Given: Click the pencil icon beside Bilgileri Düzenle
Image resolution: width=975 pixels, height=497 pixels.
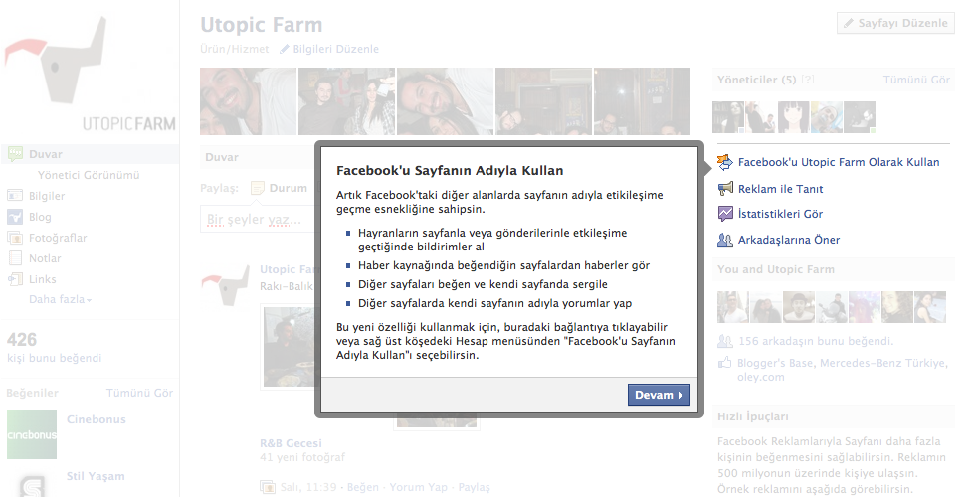Looking at the screenshot, I should tap(285, 49).
